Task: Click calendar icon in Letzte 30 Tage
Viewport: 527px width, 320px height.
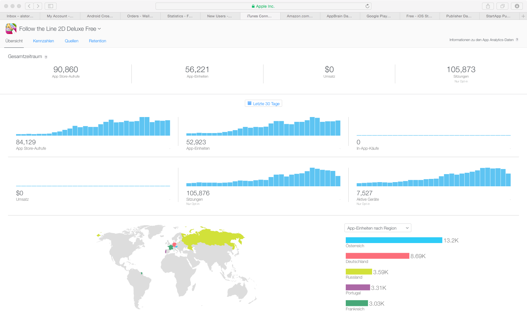Action: (x=249, y=103)
